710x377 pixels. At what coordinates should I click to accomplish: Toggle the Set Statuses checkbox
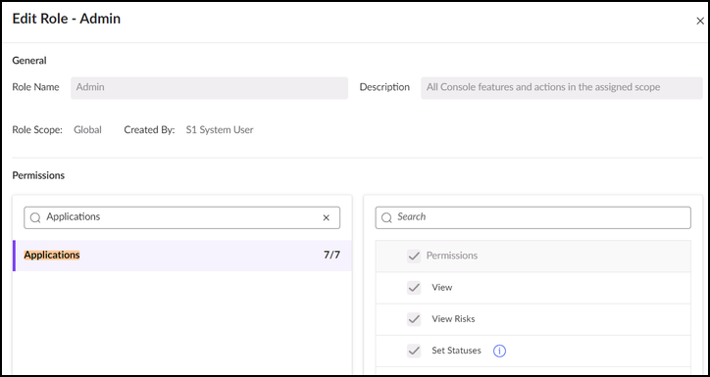[x=414, y=351]
